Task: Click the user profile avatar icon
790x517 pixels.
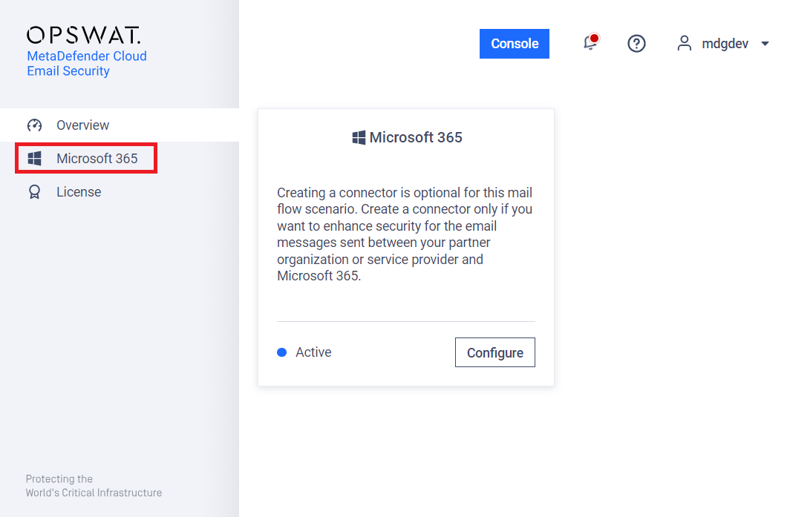Action: click(x=685, y=43)
